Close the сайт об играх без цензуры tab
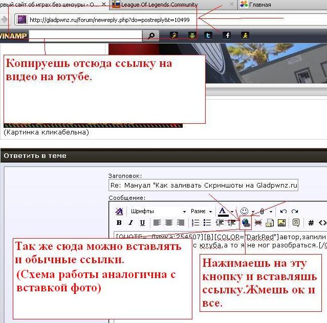This screenshot has height=323, width=327. pos(103,5)
